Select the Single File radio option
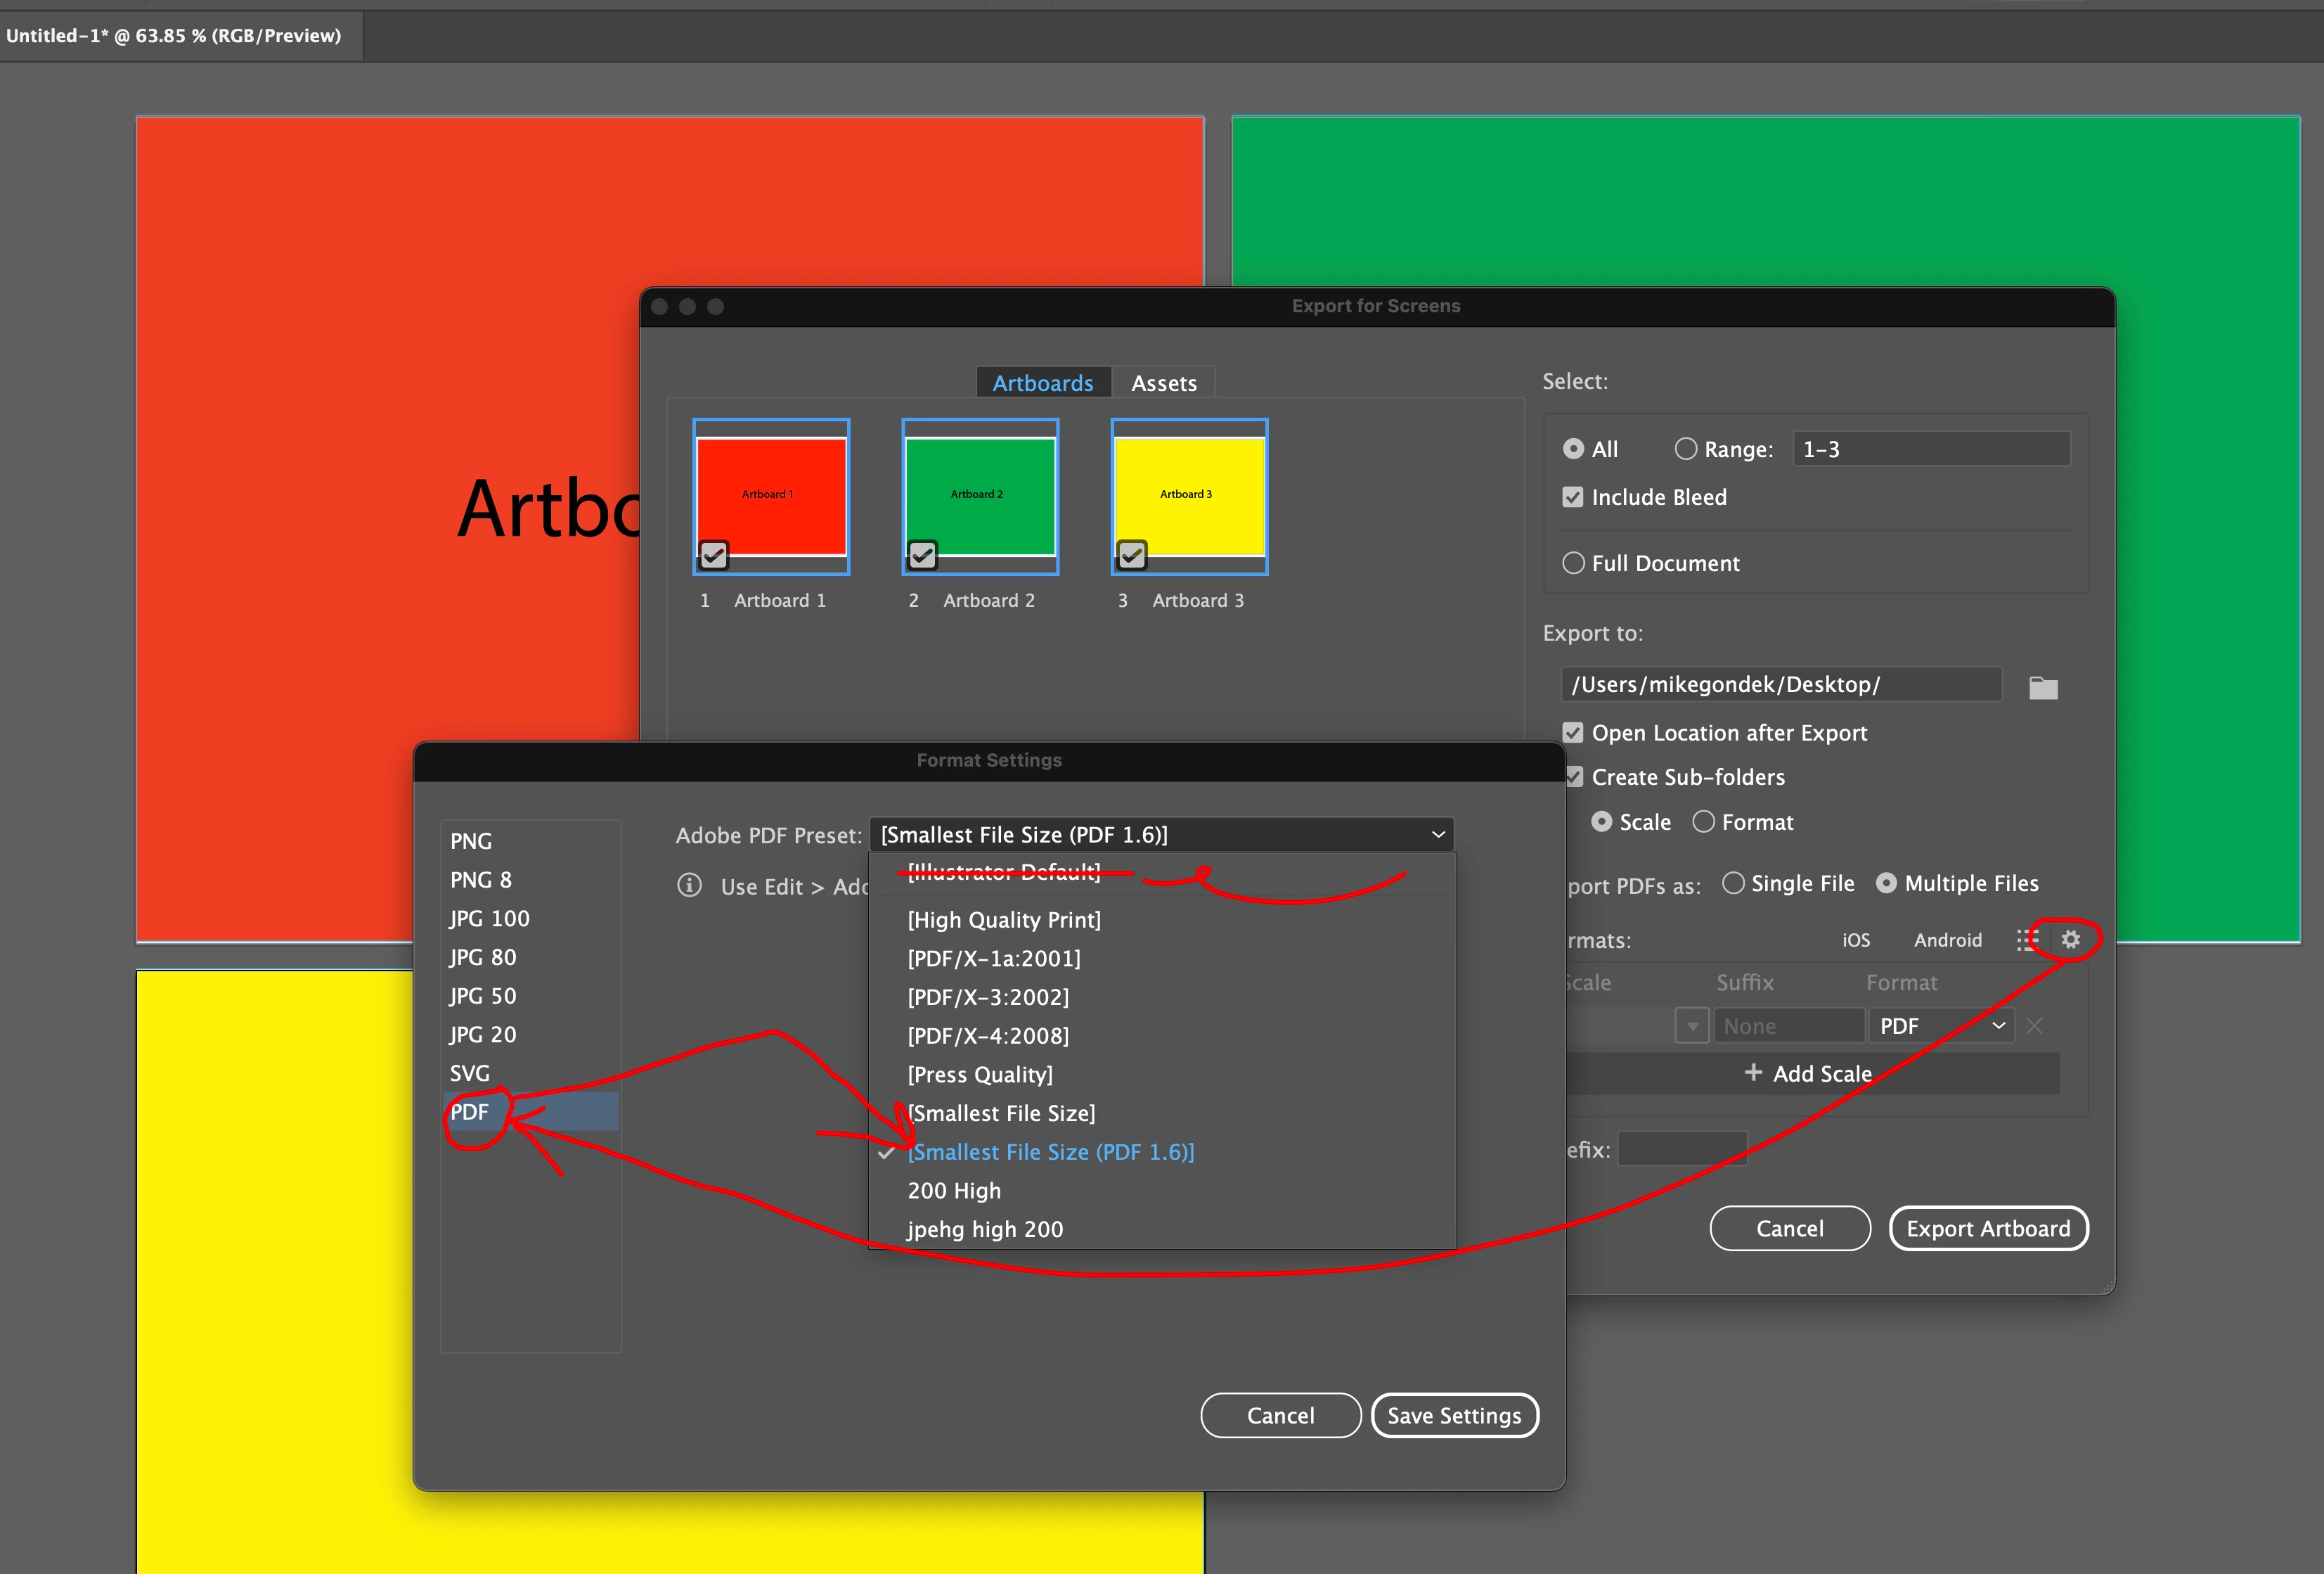This screenshot has width=2324, height=1574. 1734,883
